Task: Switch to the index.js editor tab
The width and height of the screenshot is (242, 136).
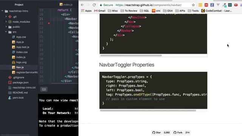Action: tap(66, 5)
